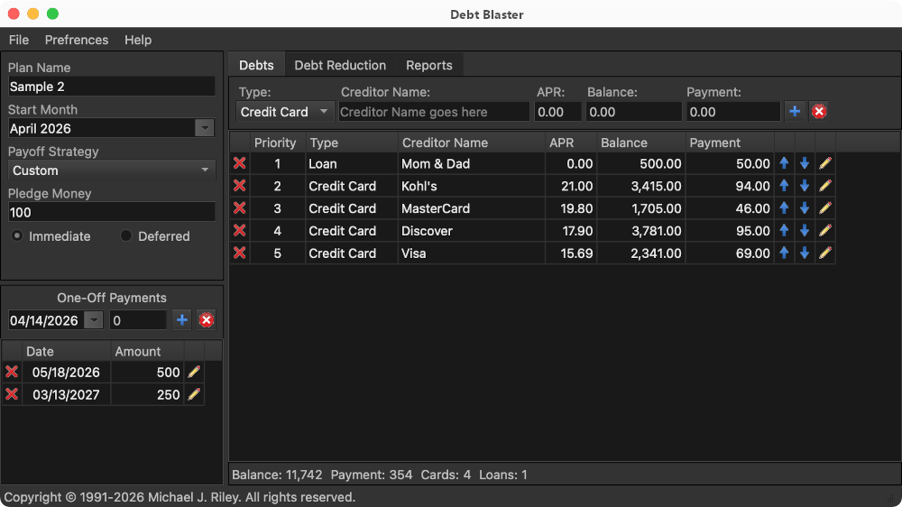
Task: Select the Deferred radio option
Action: [126, 236]
